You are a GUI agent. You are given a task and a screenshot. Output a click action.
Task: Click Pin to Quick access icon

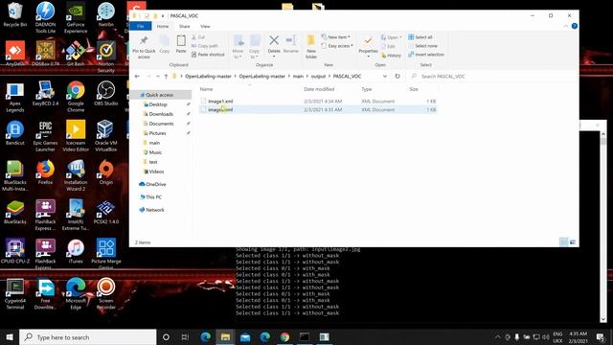click(144, 47)
